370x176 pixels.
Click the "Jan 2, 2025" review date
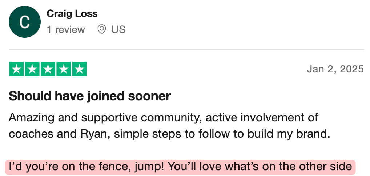(x=335, y=69)
